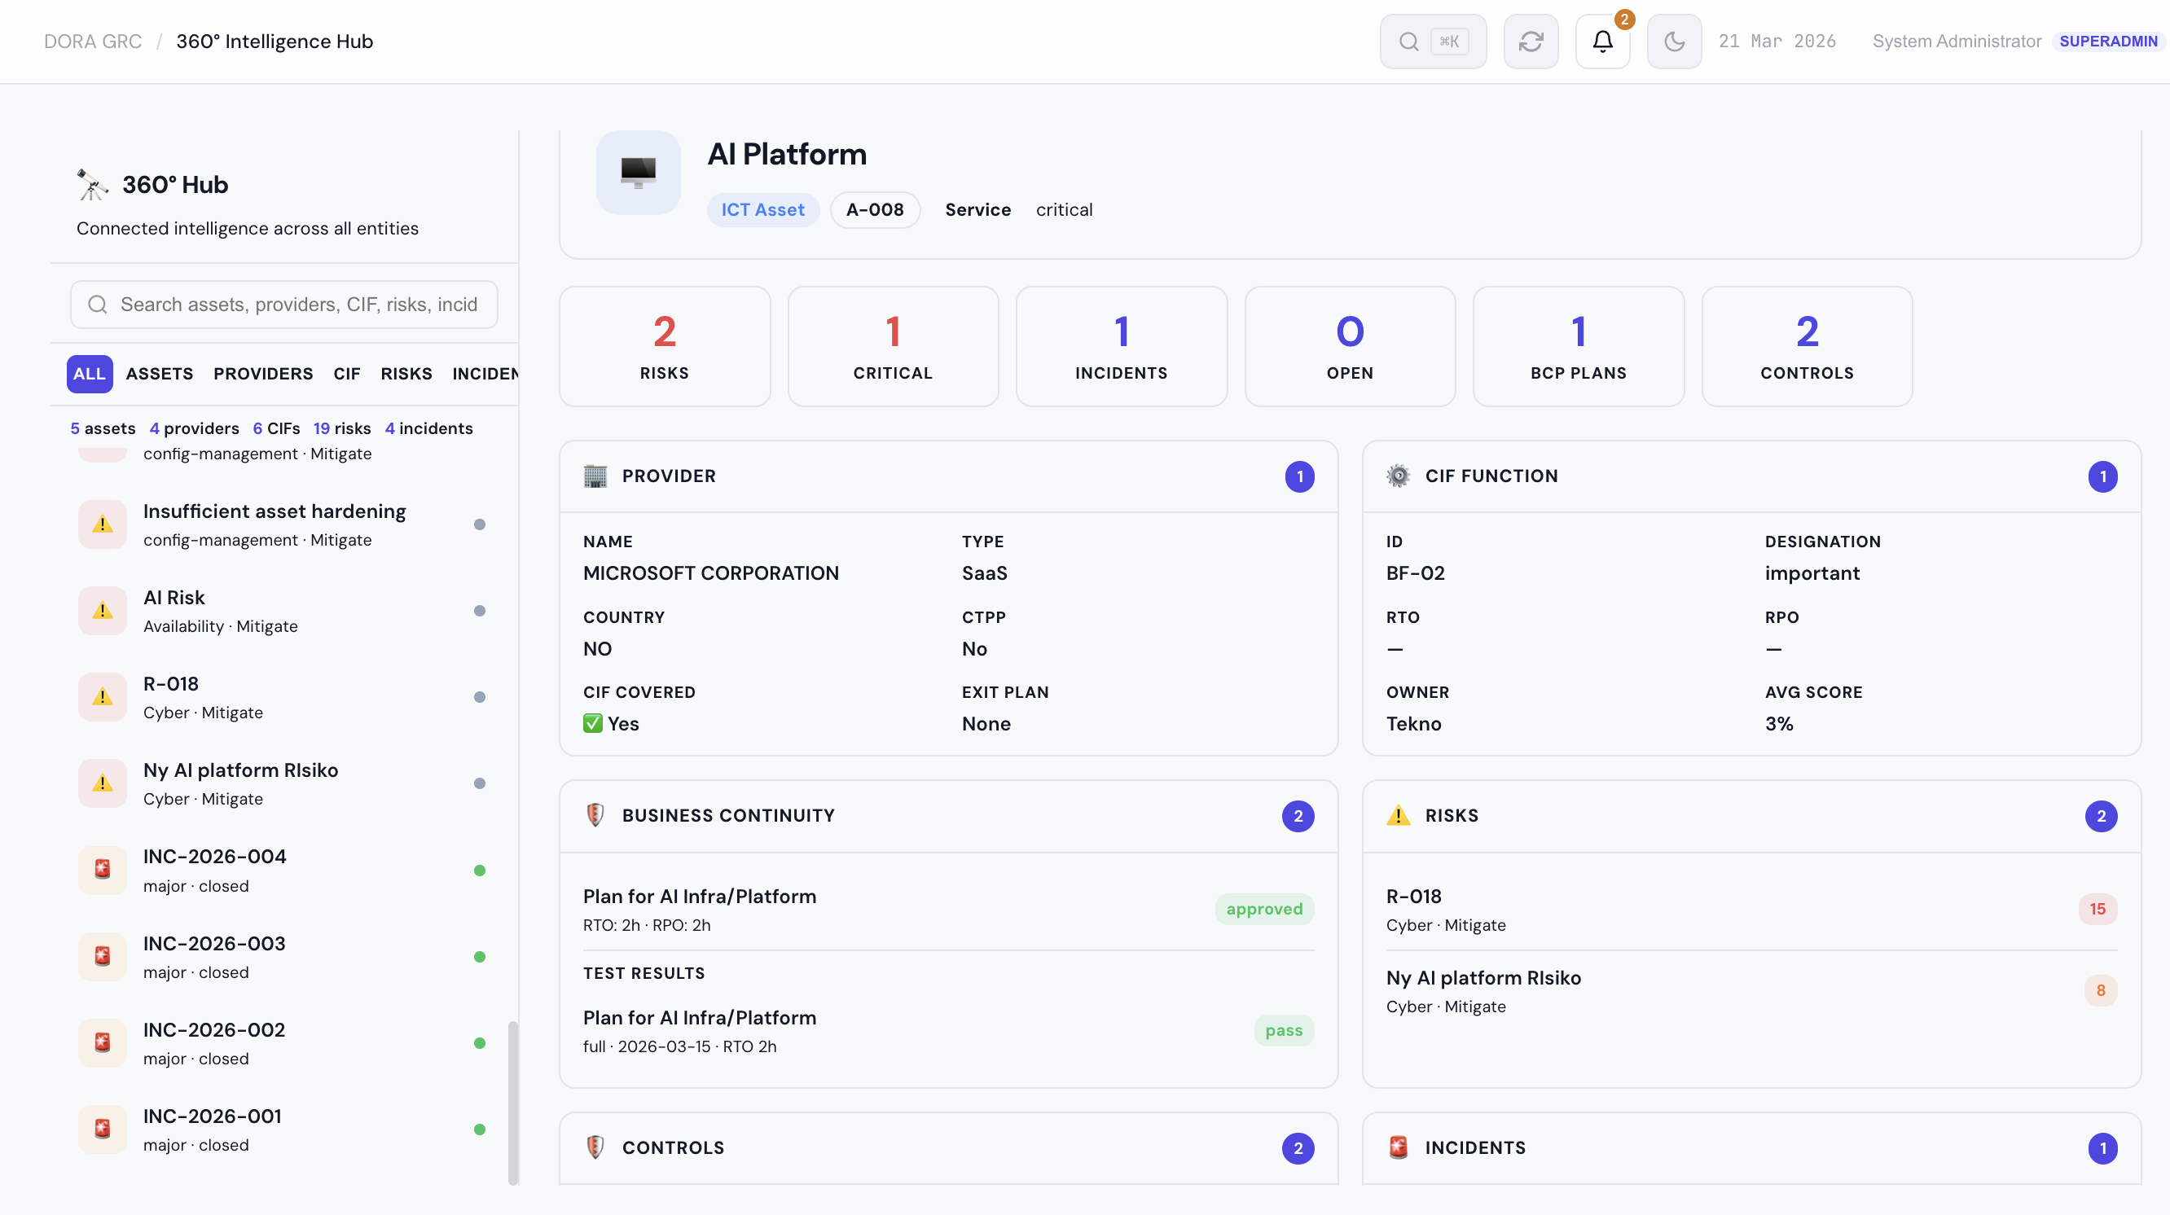Screen dimensions: 2170x1215
Task: Switch to the INCIDENTS filter tab
Action: (x=485, y=374)
